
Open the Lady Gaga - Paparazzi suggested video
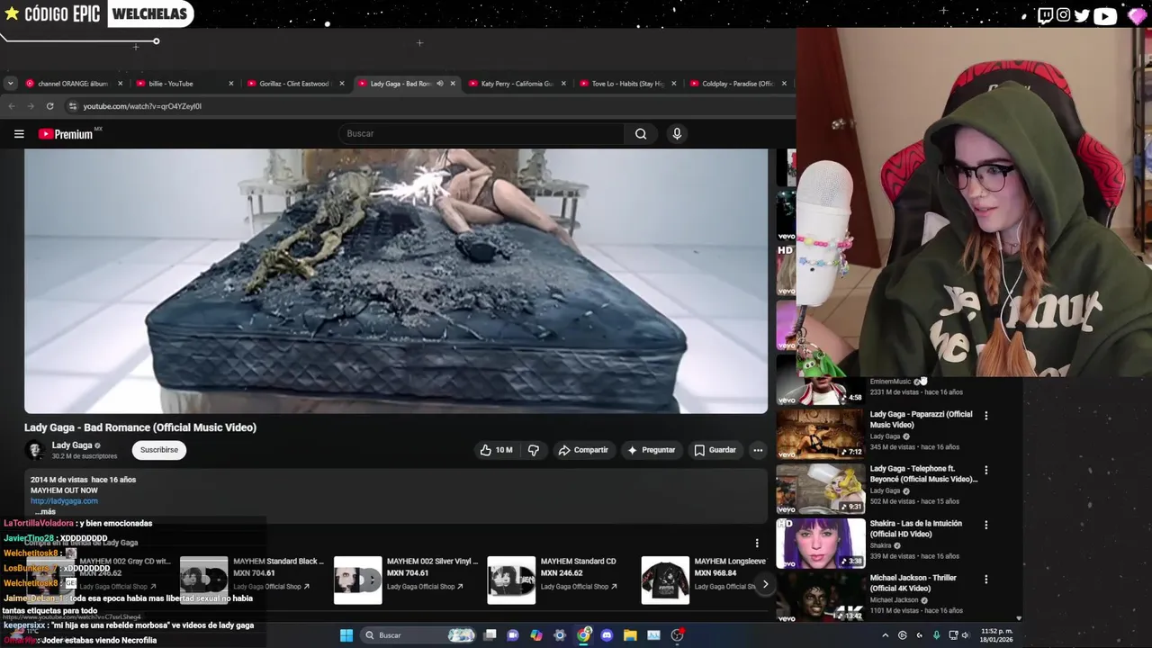(x=921, y=419)
